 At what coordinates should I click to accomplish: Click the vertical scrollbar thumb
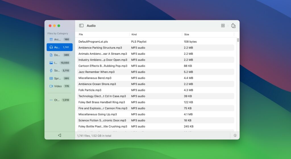tap(238, 40)
